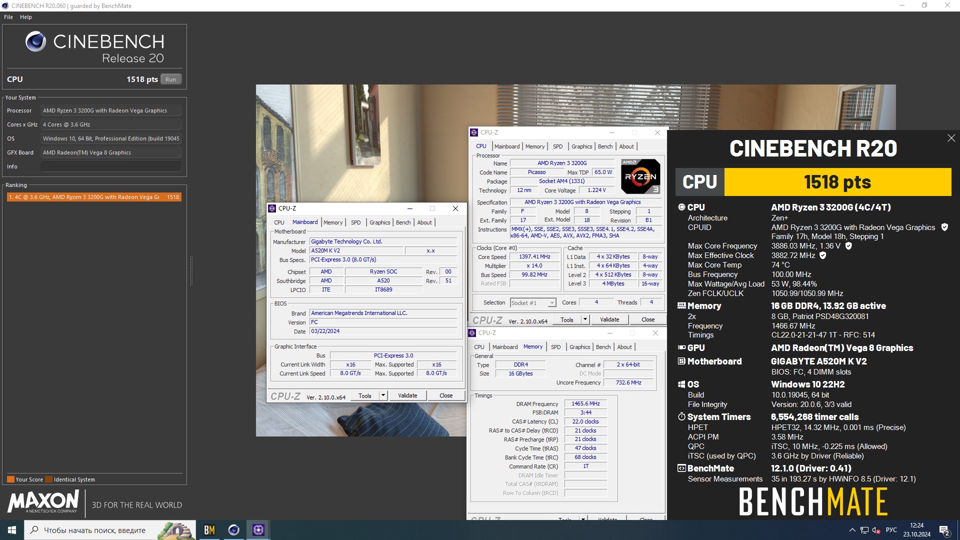Click the Cinebench logo sphere icon
Viewport: 960px width, 540px height.
pos(36,41)
